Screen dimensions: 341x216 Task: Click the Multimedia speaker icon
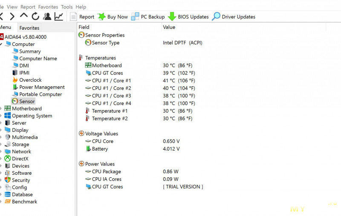(x=8, y=137)
